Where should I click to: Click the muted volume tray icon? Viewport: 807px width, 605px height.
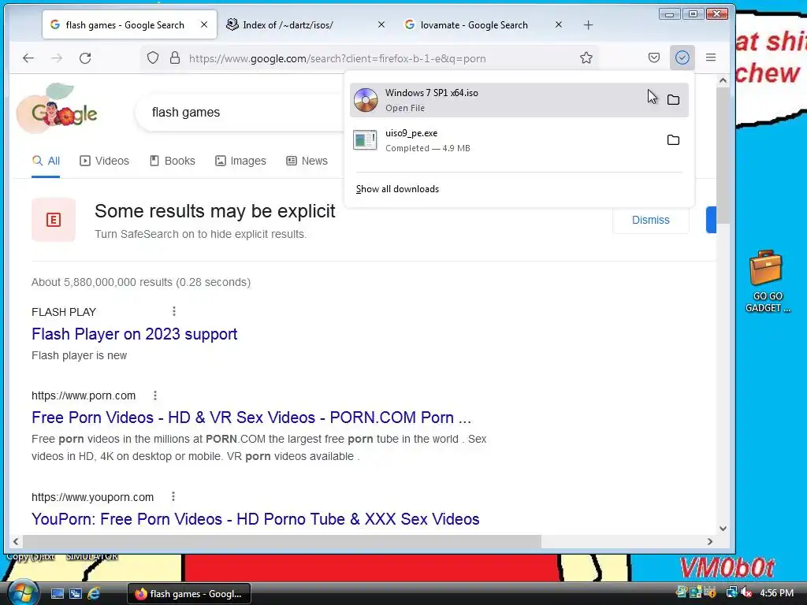[x=746, y=592]
